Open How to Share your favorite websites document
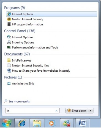The image size is (101, 128). [x=39, y=71]
